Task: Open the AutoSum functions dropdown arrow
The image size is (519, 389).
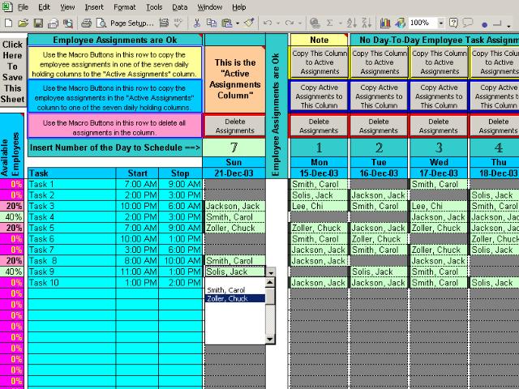Action: (x=340, y=24)
